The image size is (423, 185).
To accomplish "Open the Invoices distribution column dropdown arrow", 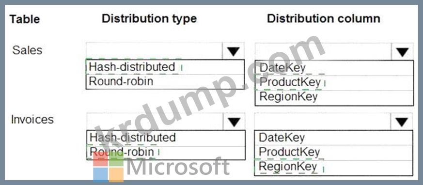I will click(x=402, y=122).
